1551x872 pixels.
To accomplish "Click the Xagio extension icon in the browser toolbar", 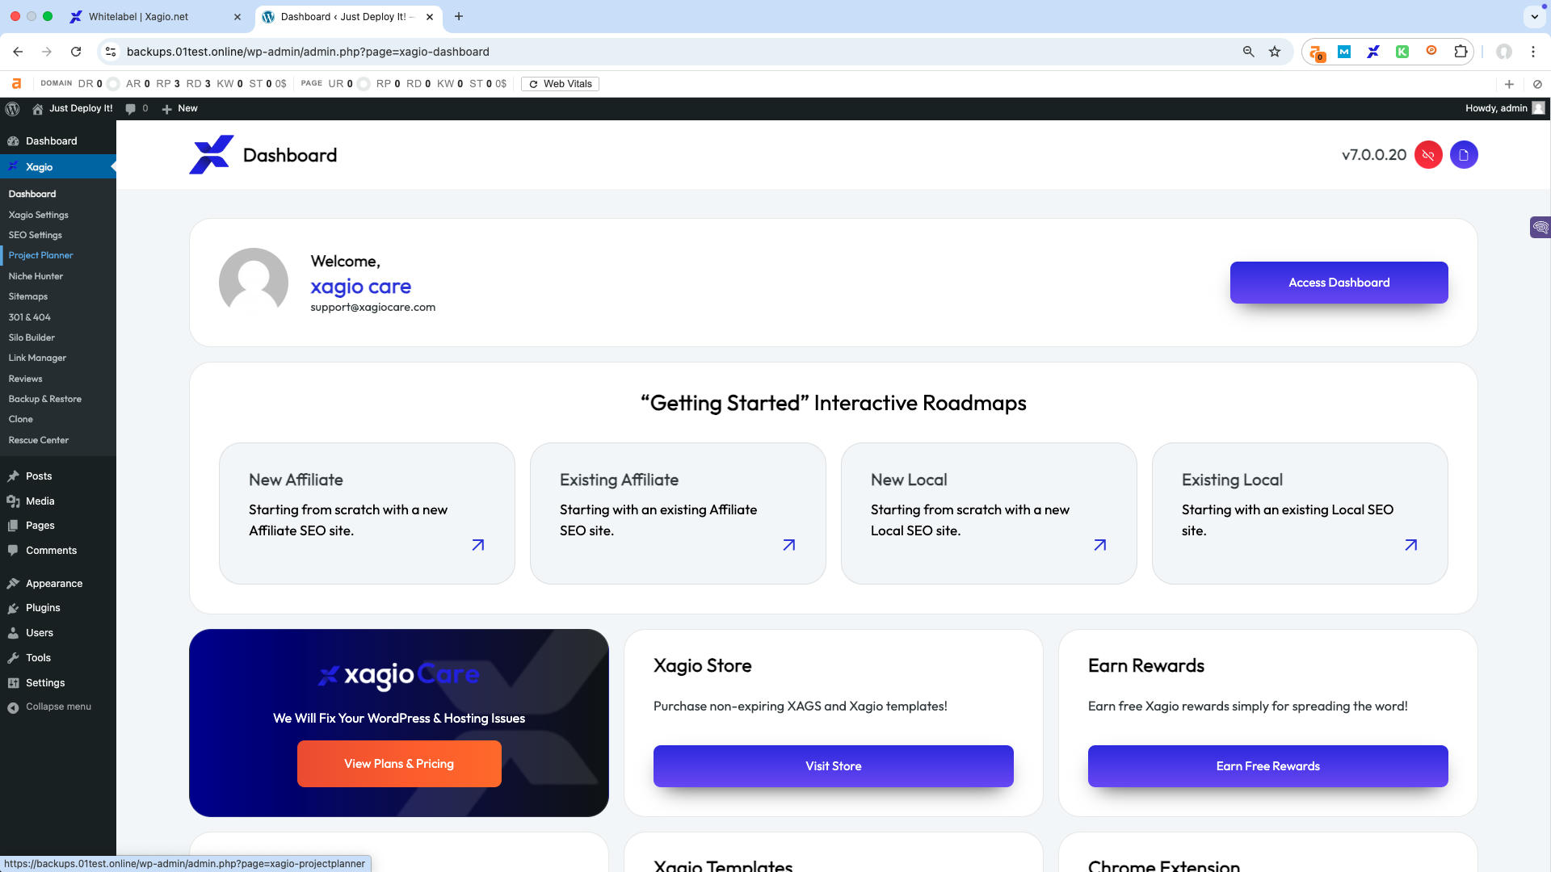I will (x=1373, y=52).
